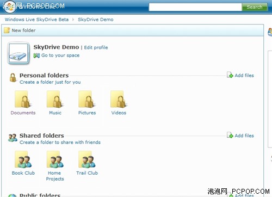Open the Home Projects shared folder icon
This screenshot has height=197, width=272.
(x=55, y=159)
